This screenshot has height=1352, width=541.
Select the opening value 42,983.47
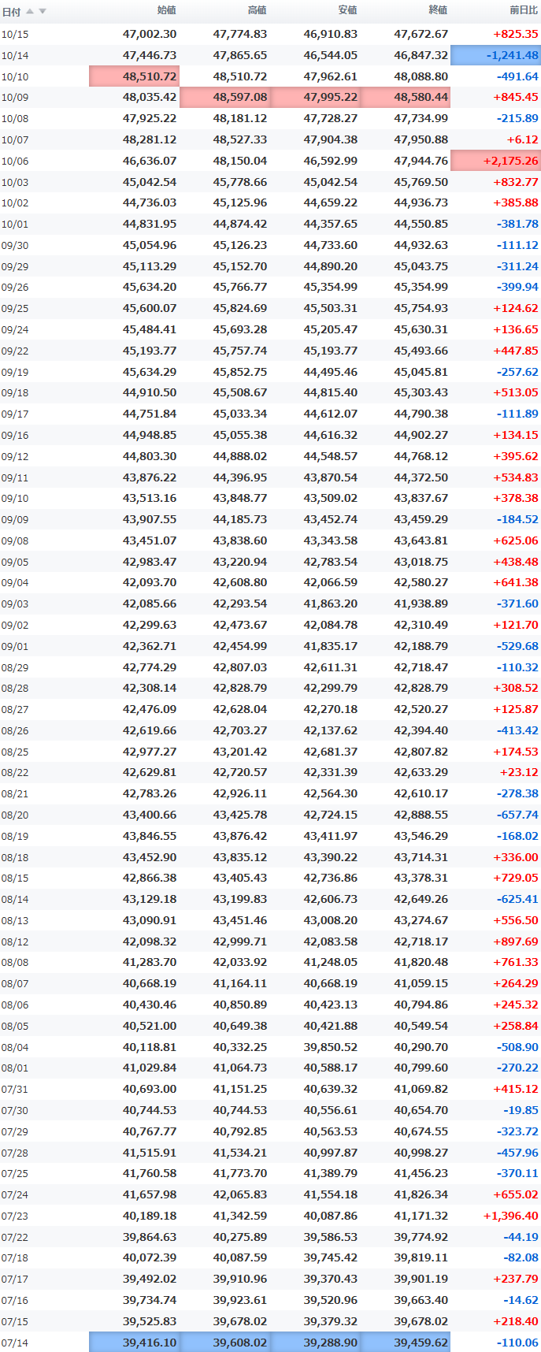(x=150, y=562)
